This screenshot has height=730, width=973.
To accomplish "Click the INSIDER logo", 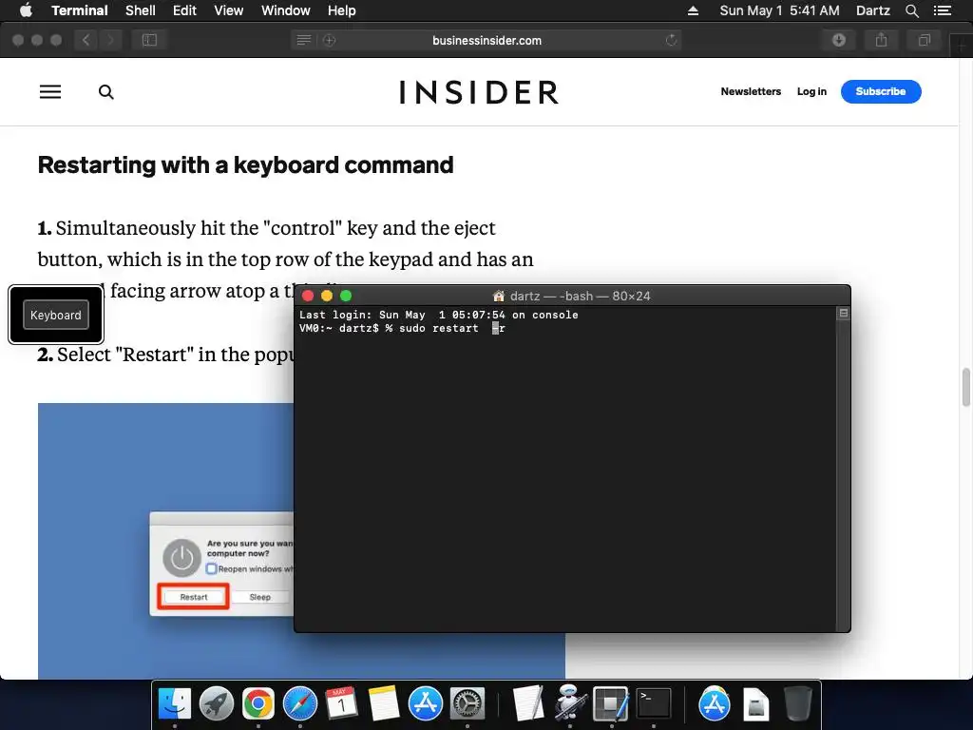I will pos(479,92).
